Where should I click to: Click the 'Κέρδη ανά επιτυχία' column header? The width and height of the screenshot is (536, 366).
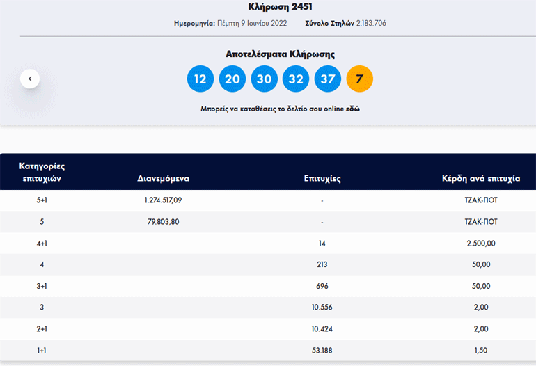480,179
